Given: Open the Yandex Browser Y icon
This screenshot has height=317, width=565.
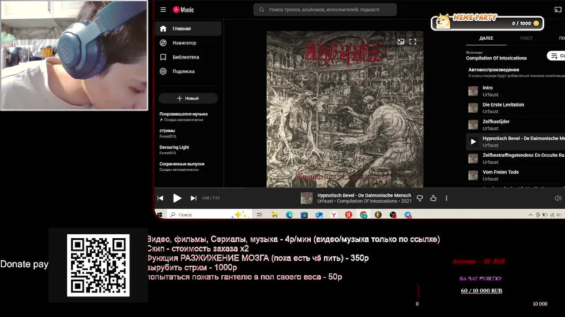Looking at the screenshot, I should tap(334, 215).
